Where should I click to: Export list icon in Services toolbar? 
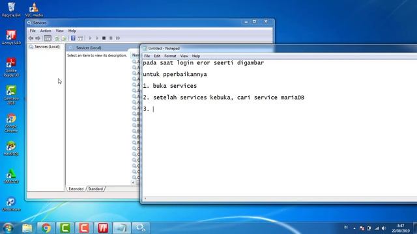tap(64, 38)
